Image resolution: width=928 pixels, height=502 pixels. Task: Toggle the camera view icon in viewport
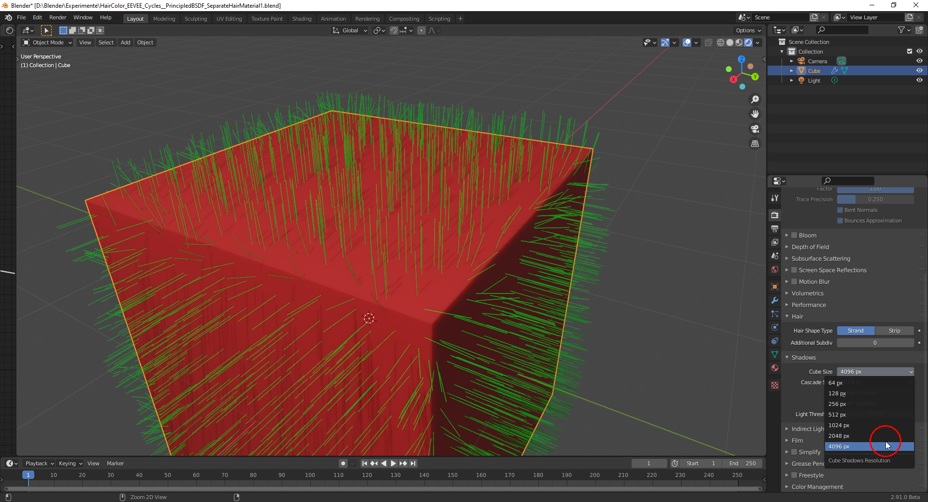click(755, 129)
